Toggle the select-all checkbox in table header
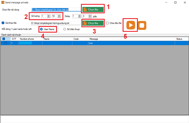Viewport: 189px width, 123px height. click(4, 39)
